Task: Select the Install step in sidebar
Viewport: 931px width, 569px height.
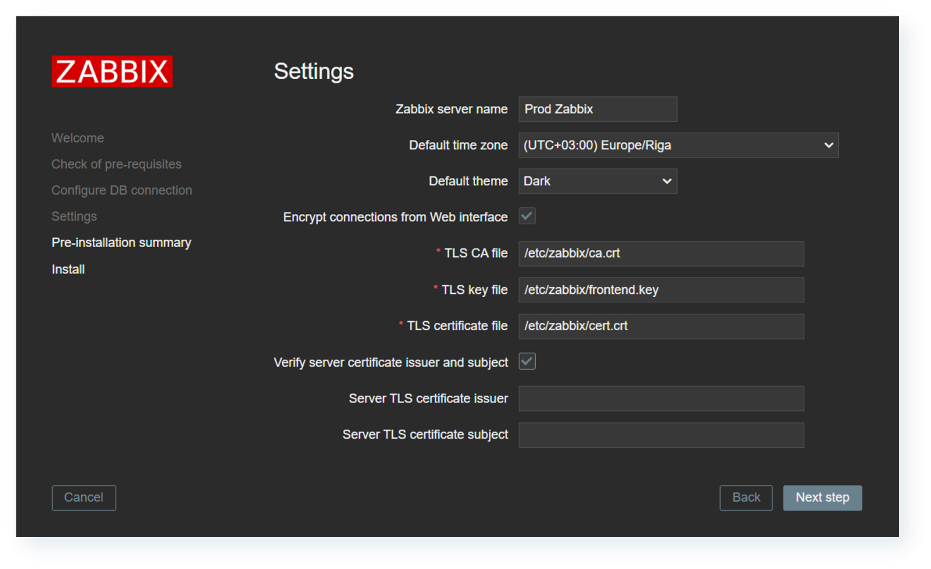Action: [67, 269]
